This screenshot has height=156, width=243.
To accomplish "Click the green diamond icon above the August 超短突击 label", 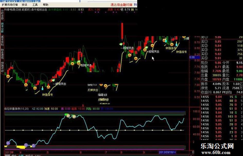I will pyautogui.click(x=121, y=45).
